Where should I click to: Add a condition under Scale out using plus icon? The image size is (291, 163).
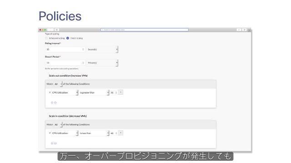point(52,103)
